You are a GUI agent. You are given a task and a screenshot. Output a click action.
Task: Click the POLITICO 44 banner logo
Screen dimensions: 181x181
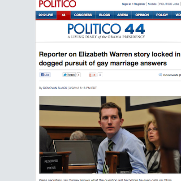tap(106, 31)
